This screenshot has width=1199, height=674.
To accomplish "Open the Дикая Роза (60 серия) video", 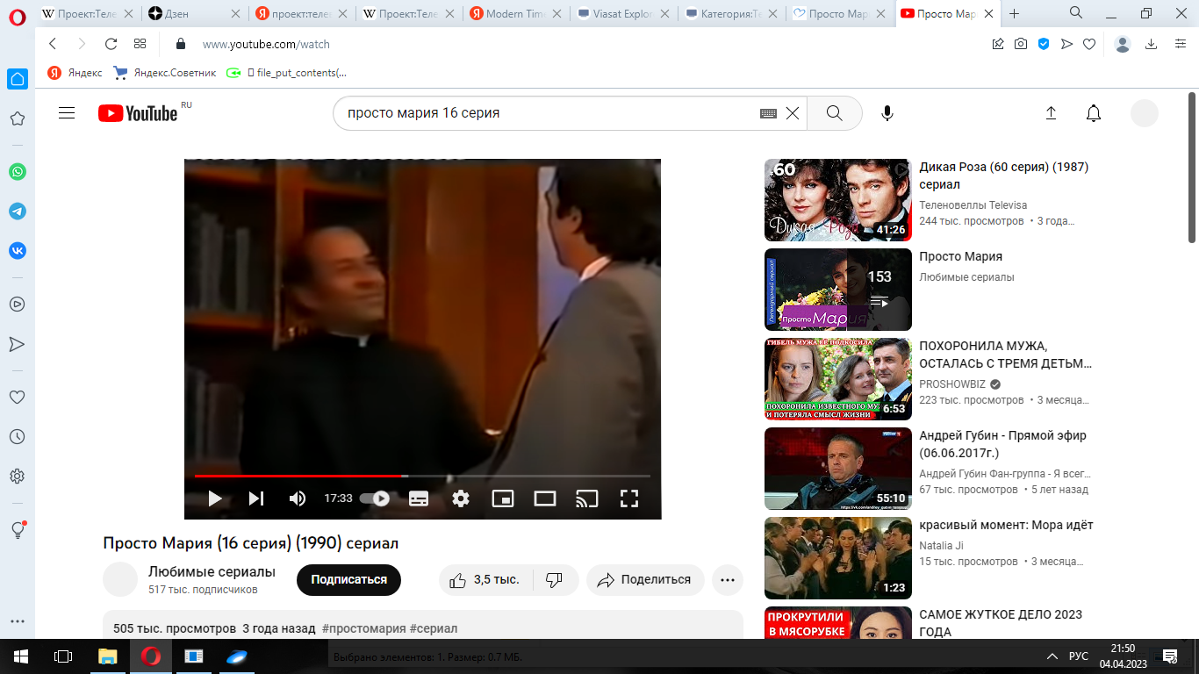I will click(x=838, y=200).
